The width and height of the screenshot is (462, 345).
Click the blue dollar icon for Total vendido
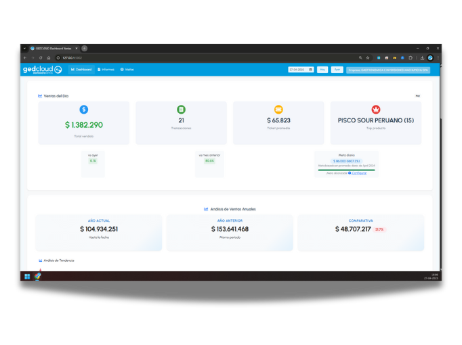pyautogui.click(x=84, y=110)
